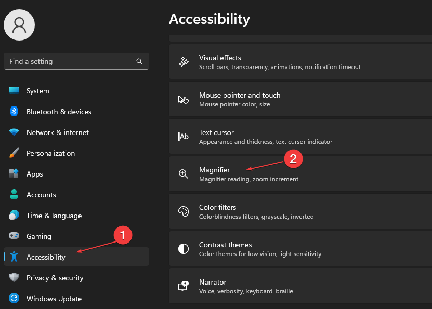Select the Narrator icon
Viewport: 432px width, 309px height.
(x=184, y=286)
